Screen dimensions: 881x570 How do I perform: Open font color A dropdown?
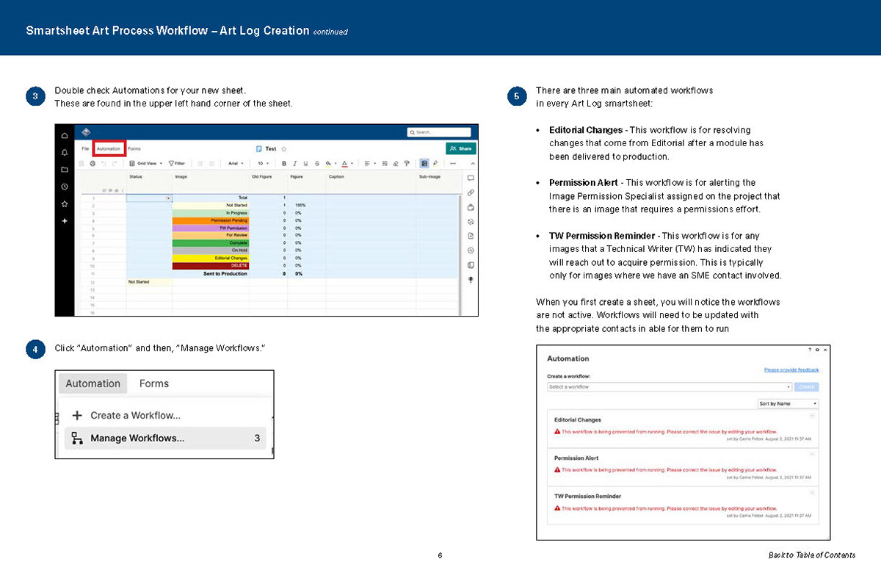[x=349, y=163]
